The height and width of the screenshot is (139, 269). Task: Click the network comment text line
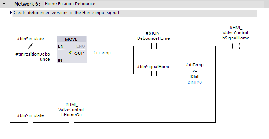(69, 13)
